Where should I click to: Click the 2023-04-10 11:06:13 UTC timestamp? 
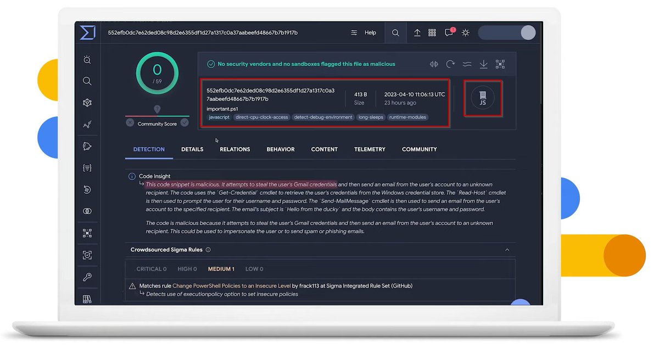tap(415, 94)
